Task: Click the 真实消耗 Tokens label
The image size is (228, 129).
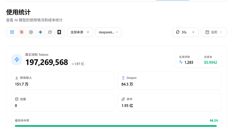Action: [x=37, y=55]
